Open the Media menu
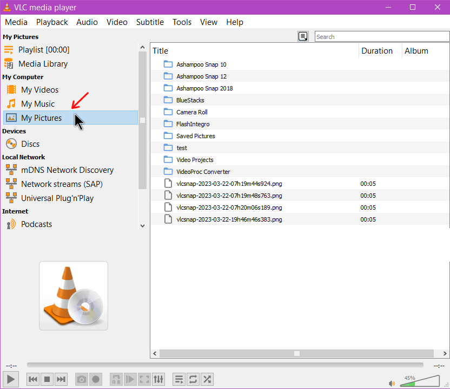 (16, 22)
